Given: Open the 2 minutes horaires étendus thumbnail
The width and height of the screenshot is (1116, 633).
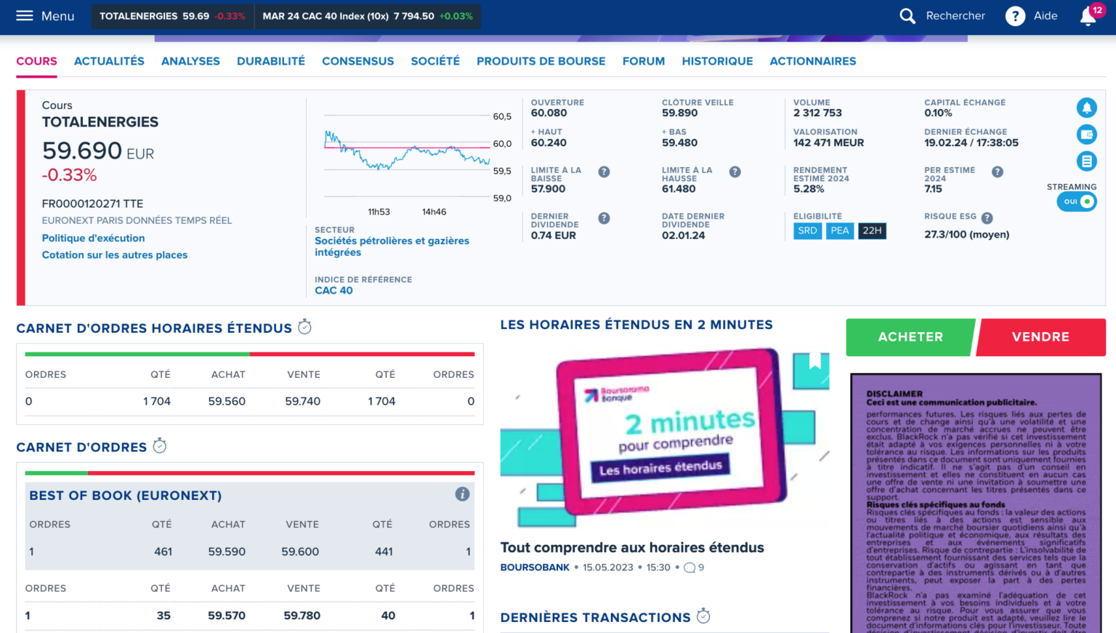Looking at the screenshot, I should pos(664,438).
